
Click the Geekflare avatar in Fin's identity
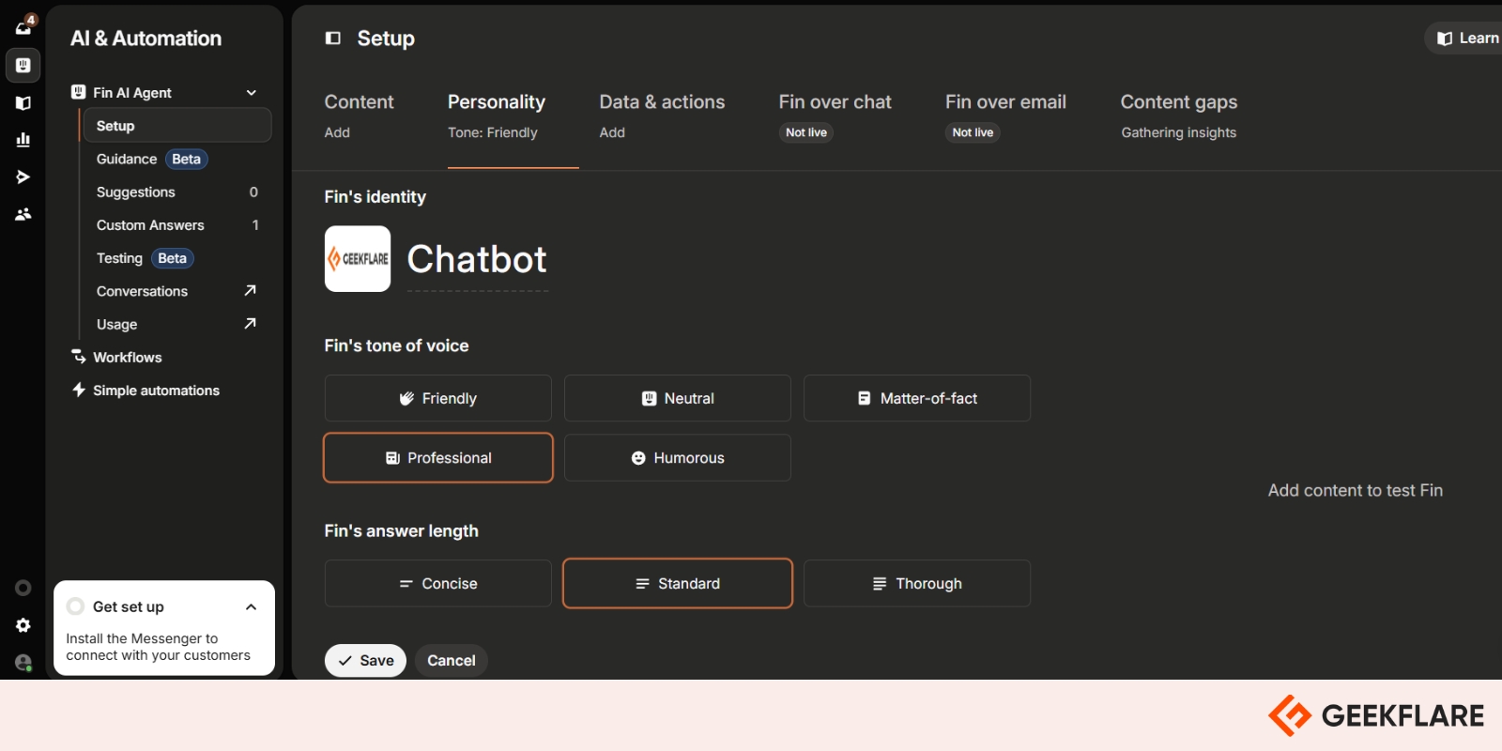[x=358, y=259]
